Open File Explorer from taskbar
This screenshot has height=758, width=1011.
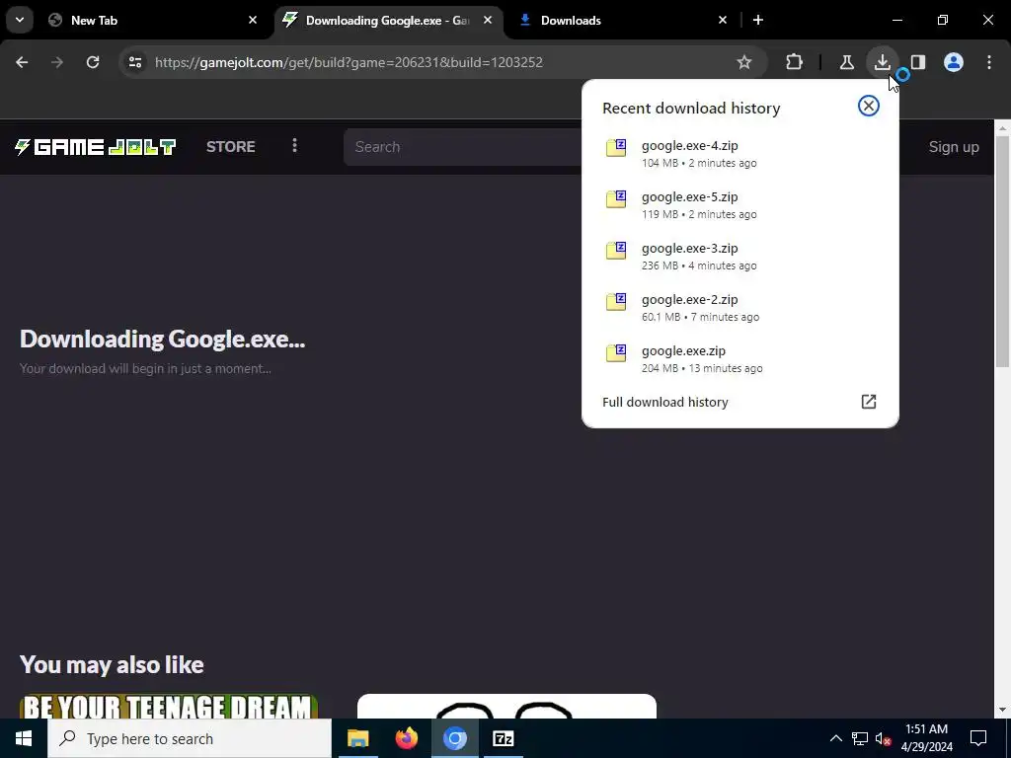click(357, 738)
